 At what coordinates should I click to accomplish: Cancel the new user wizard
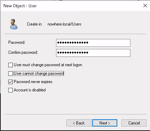pos(134,123)
